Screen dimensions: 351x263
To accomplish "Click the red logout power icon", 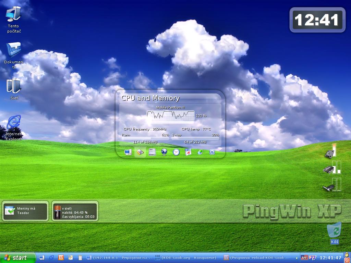I will (x=347, y=260).
